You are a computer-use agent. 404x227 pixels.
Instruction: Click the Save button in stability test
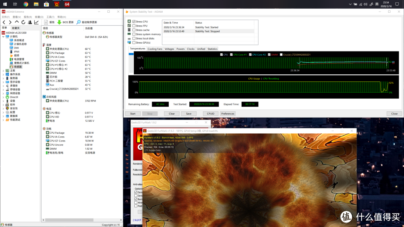189,113
